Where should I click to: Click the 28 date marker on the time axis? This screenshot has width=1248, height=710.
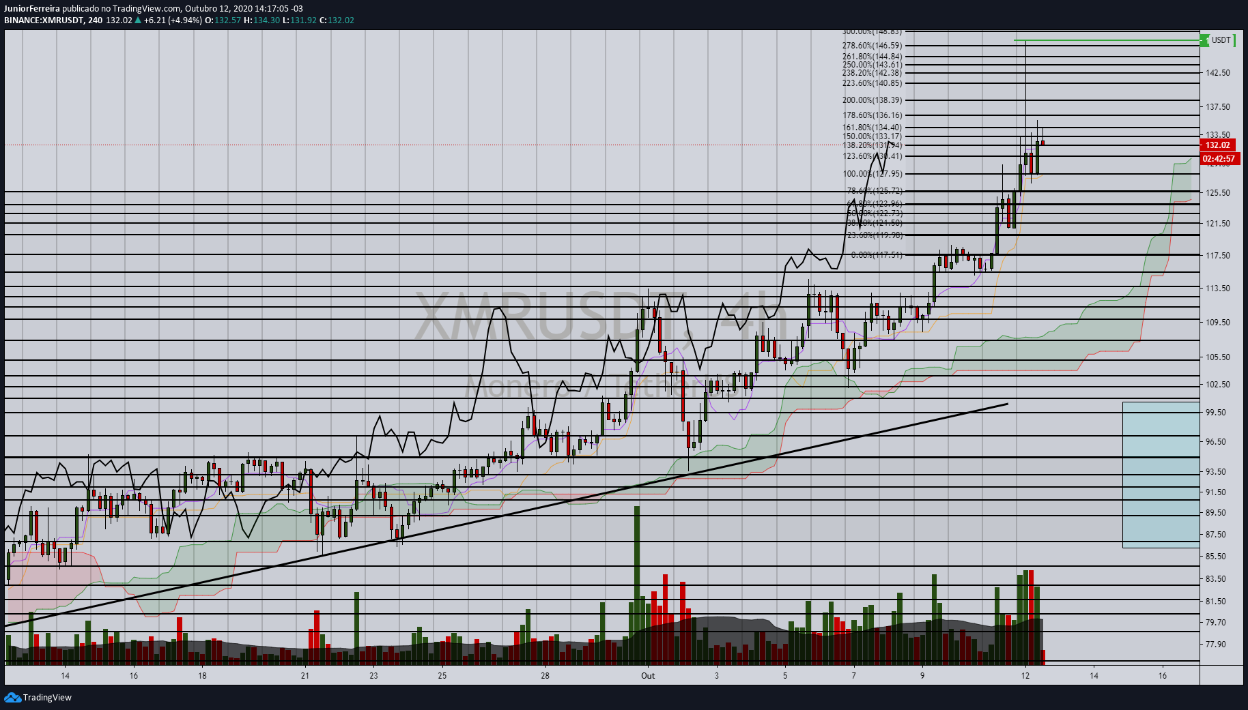tap(545, 676)
